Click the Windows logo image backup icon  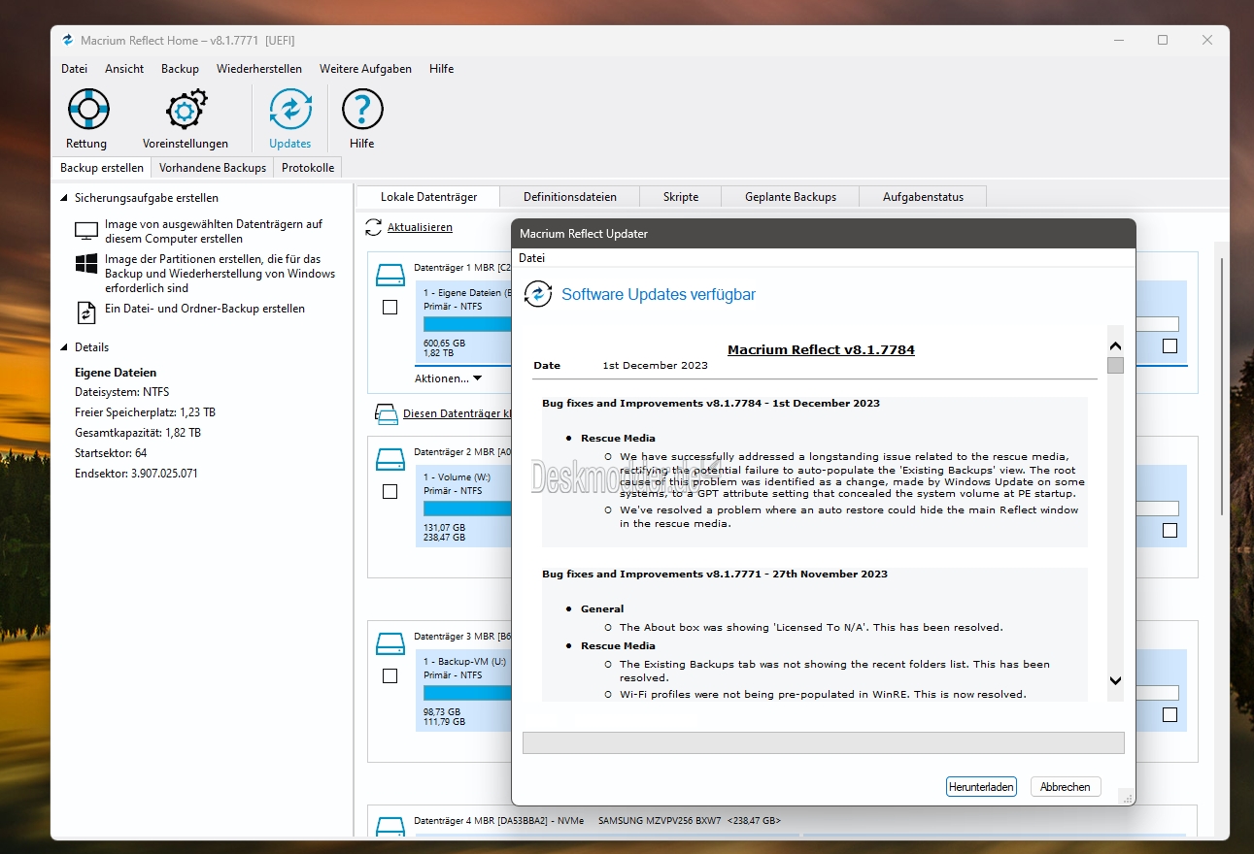(86, 265)
